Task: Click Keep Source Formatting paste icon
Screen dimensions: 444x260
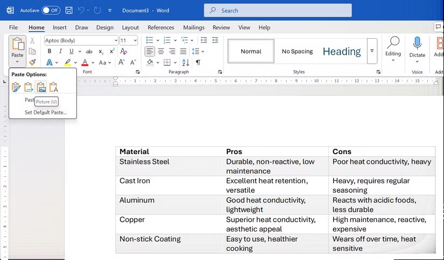Action: click(x=16, y=87)
